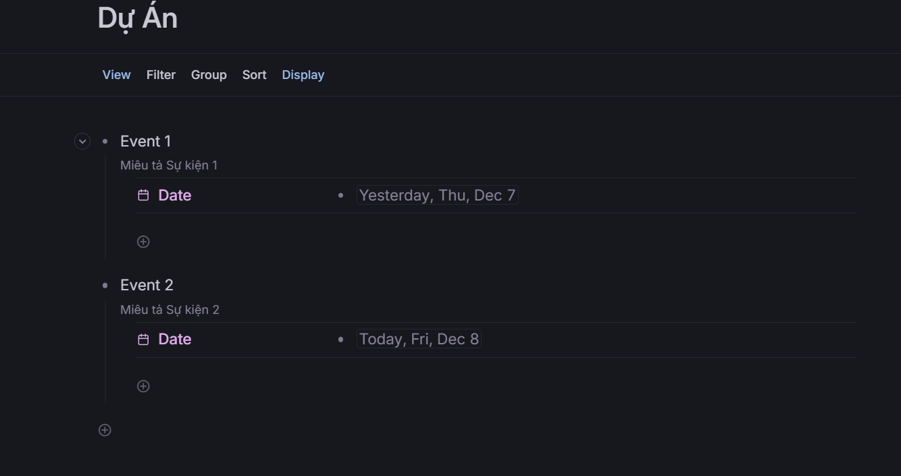Click the calendar icon beside Event 2 Date
This screenshot has width=901, height=476.
[x=143, y=339]
